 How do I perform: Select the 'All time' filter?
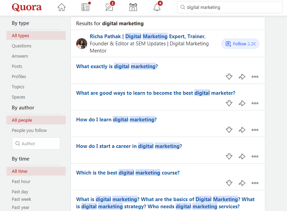pos(36,171)
